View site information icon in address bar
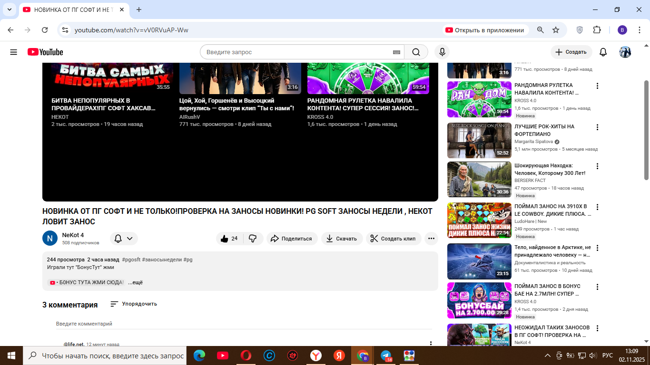This screenshot has height=365, width=650. pyautogui.click(x=66, y=30)
